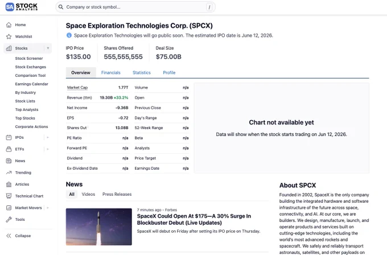Select the All news filter
Image resolution: width=387 pixels, height=255 pixels.
click(x=72, y=194)
